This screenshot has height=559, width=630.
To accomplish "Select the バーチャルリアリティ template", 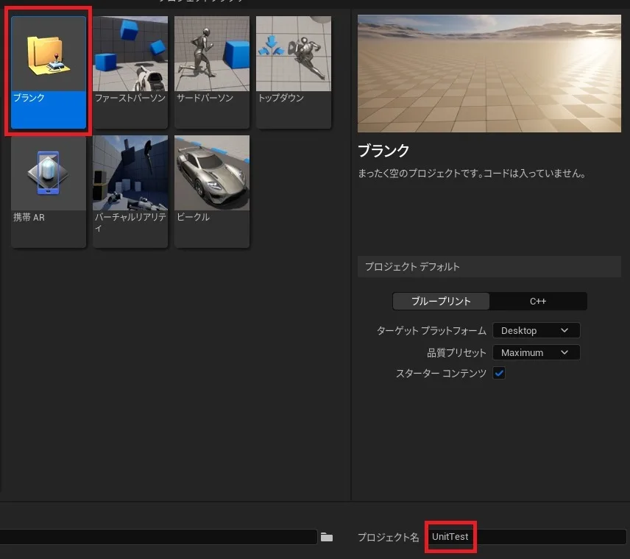I will pyautogui.click(x=130, y=191).
